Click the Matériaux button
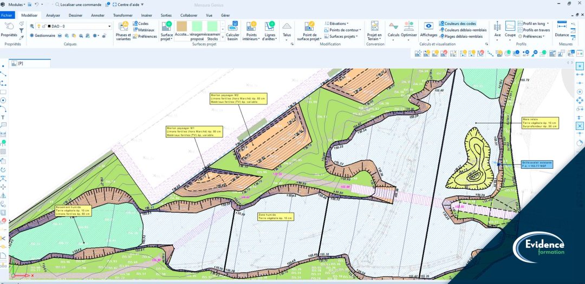This screenshot has width=585, height=284. click(144, 30)
